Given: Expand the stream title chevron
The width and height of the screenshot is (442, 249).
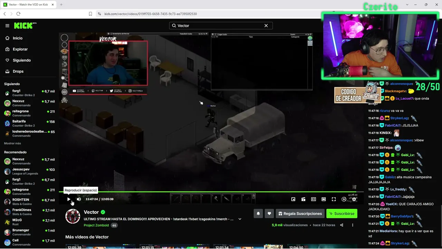Looking at the screenshot, I should pyautogui.click(x=240, y=219).
